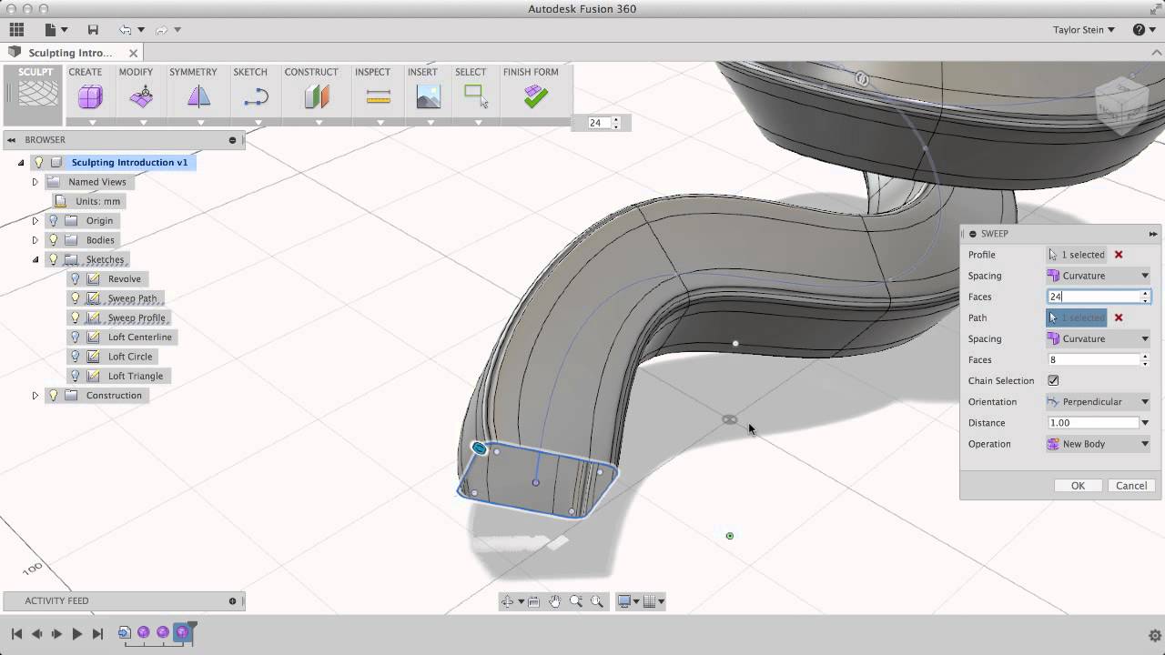Select the Sketch spline icon

point(256,96)
